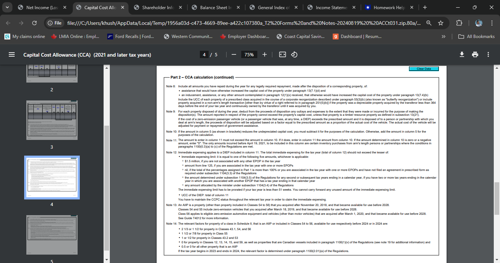Download the PDF file
The width and height of the screenshot is (500, 263).
(x=462, y=54)
